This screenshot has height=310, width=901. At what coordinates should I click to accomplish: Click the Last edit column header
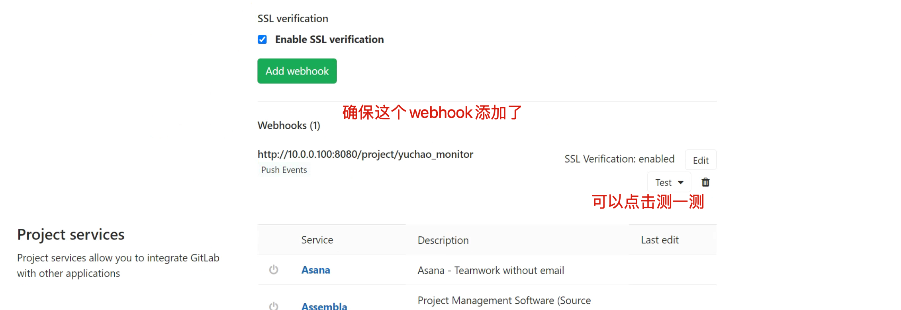pos(660,240)
